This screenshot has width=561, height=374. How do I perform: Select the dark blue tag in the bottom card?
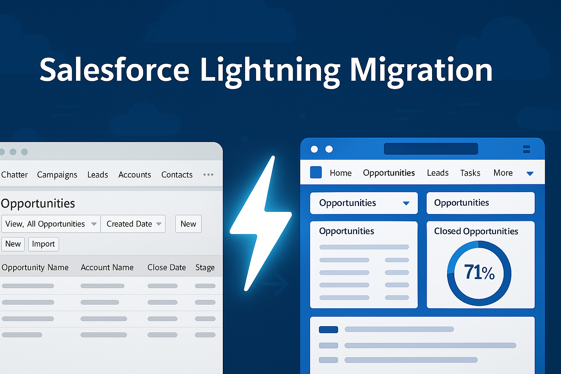(328, 329)
